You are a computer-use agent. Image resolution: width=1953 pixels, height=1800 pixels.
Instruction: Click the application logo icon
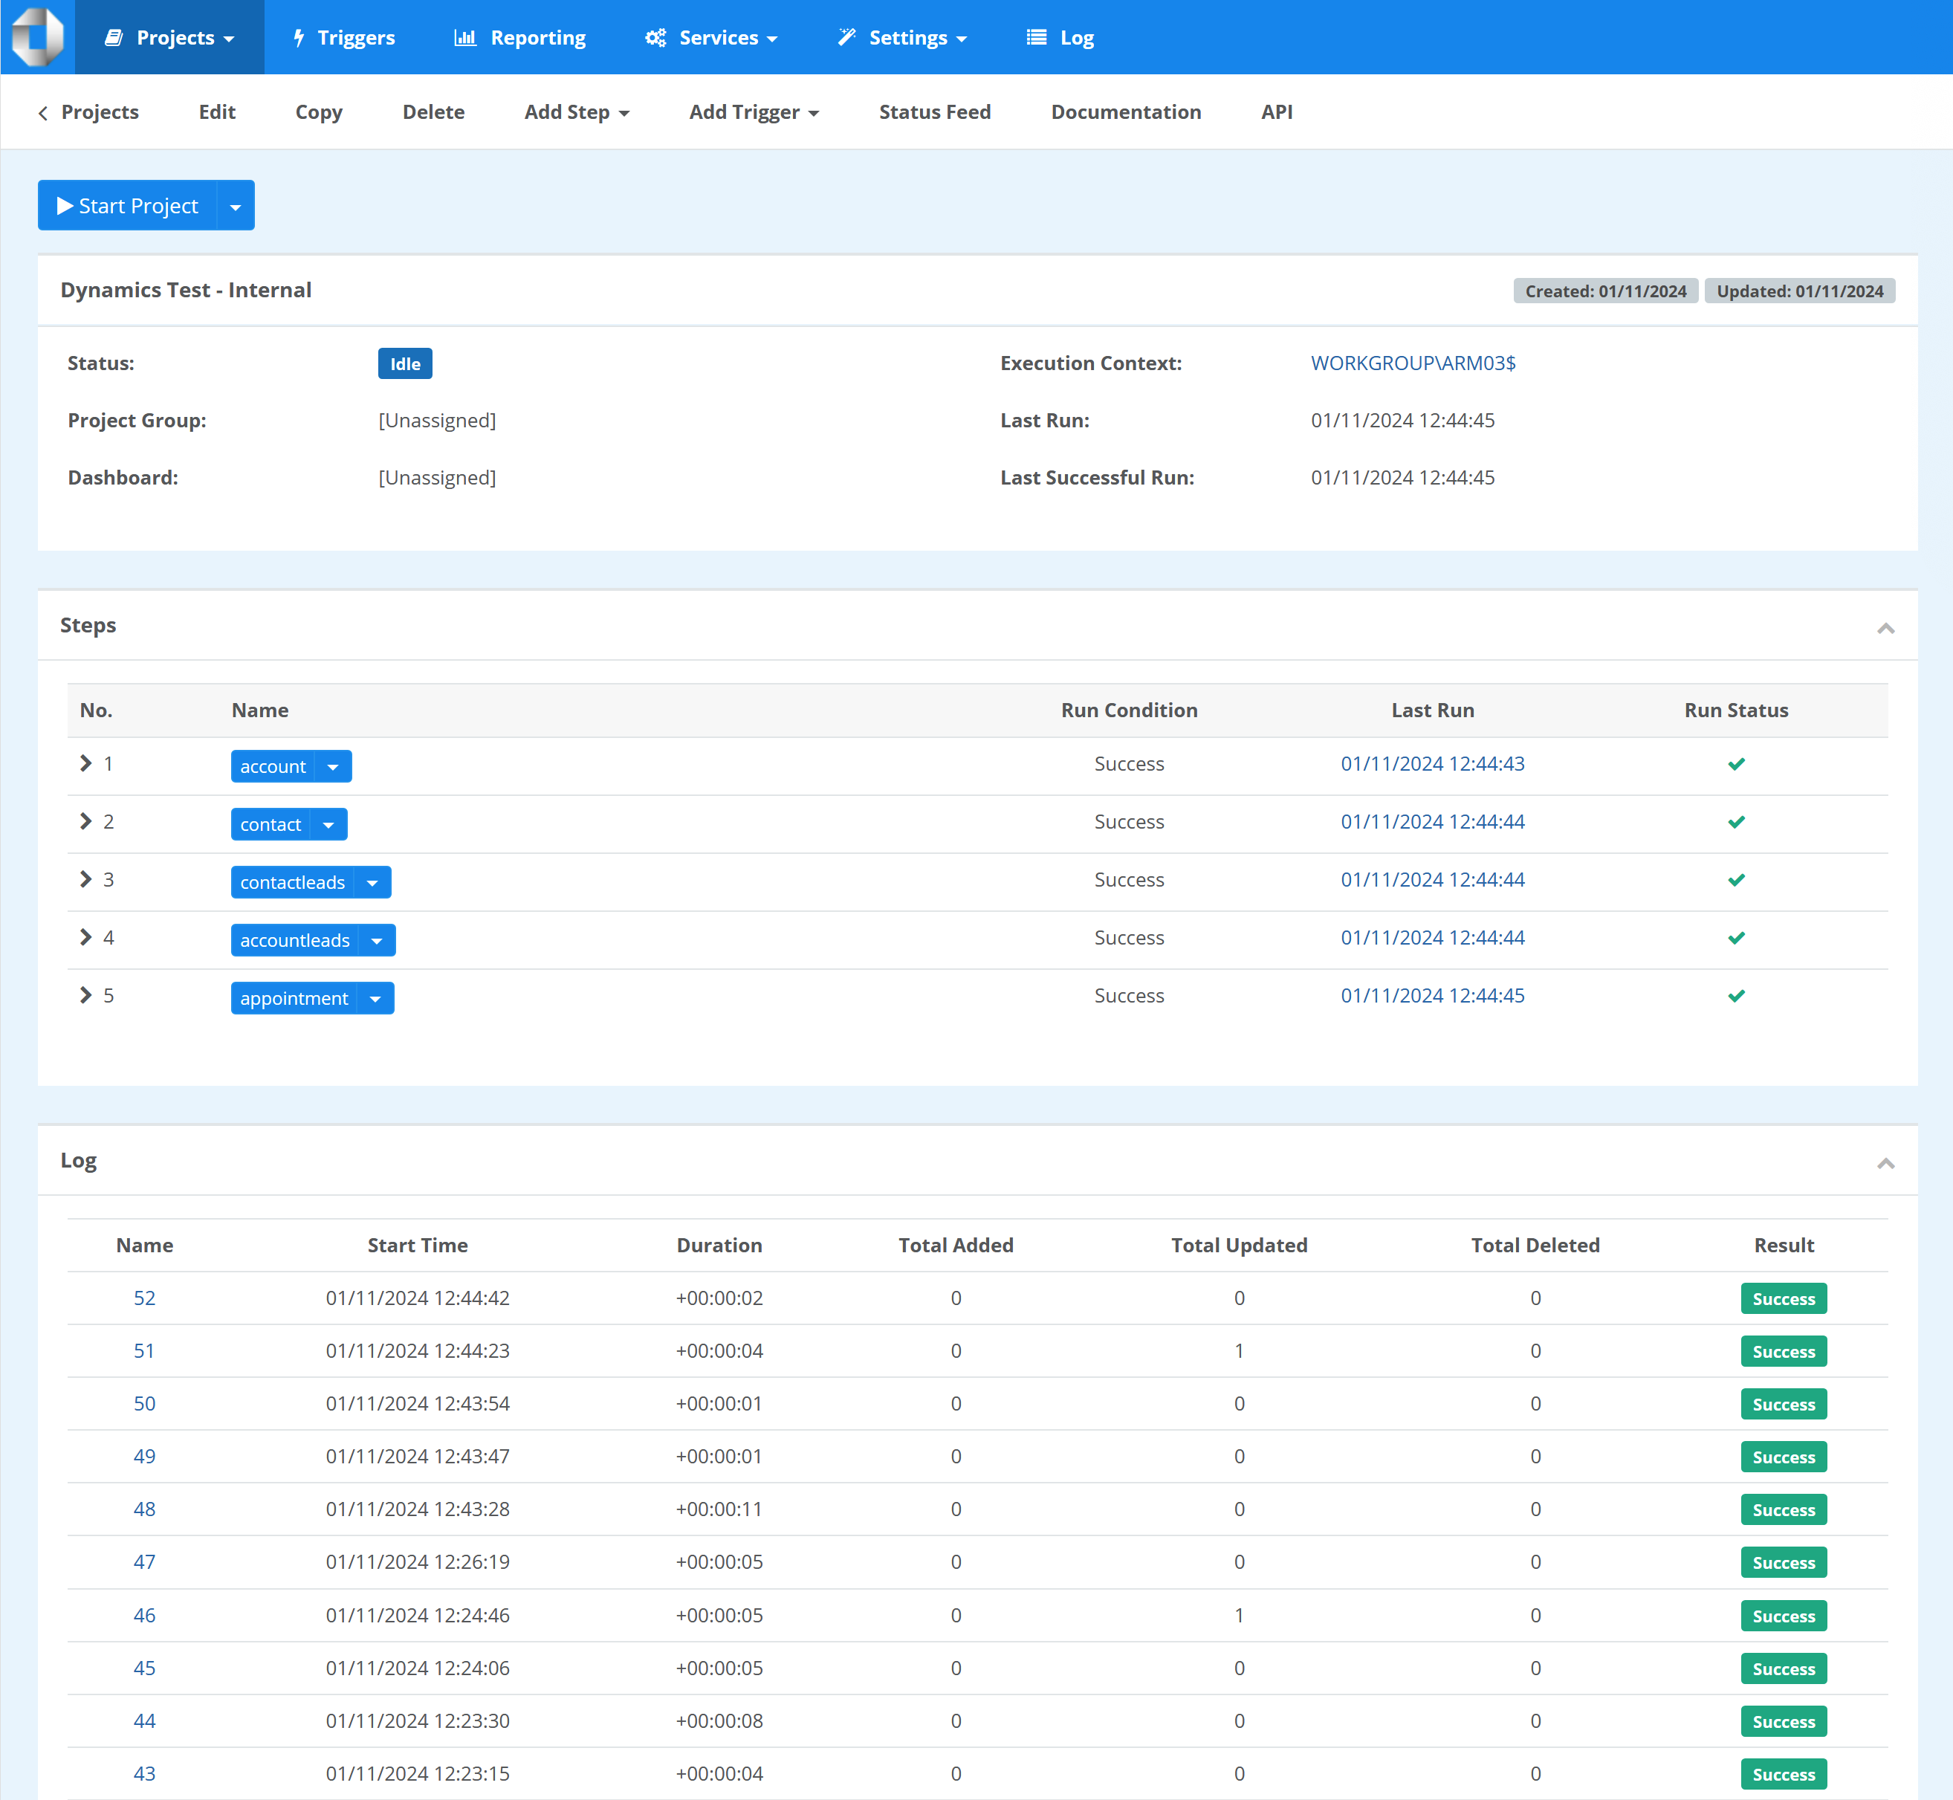coord(37,37)
